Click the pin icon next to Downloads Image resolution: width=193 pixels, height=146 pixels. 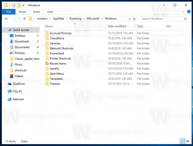pos(38,42)
